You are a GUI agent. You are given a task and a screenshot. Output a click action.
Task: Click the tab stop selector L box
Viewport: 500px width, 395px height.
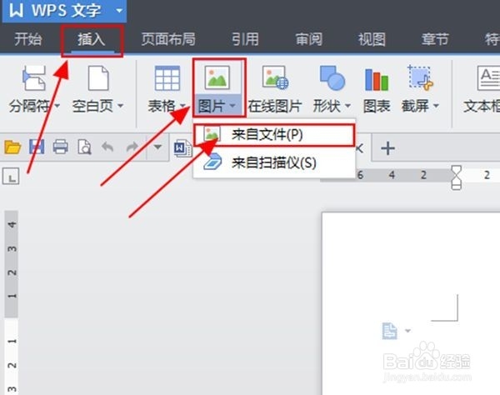11,176
